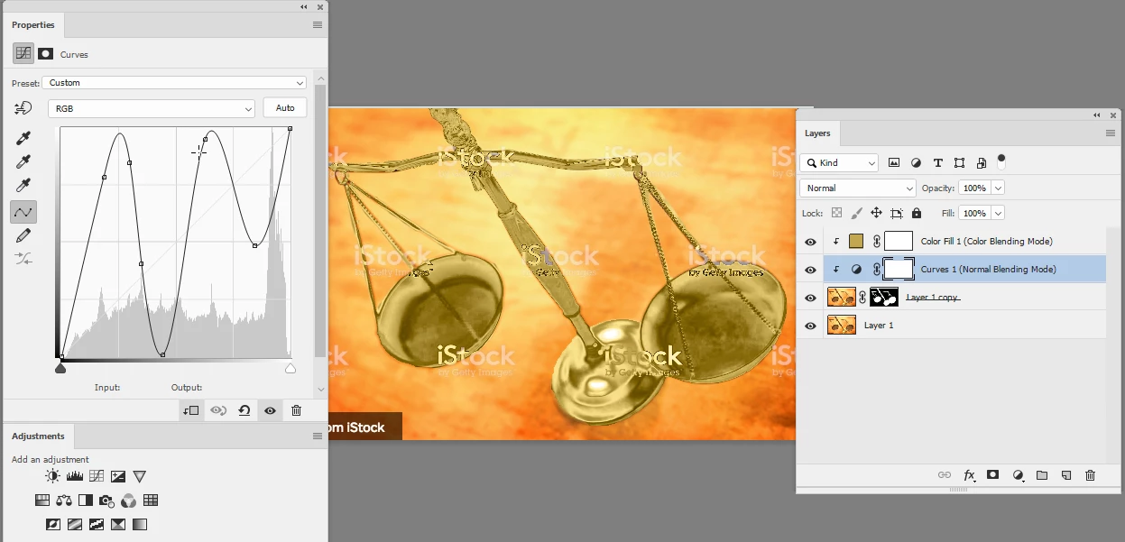The height and width of the screenshot is (542, 1125).
Task: Activate the on-image targeted adjustment hand tool
Action: tap(23, 108)
